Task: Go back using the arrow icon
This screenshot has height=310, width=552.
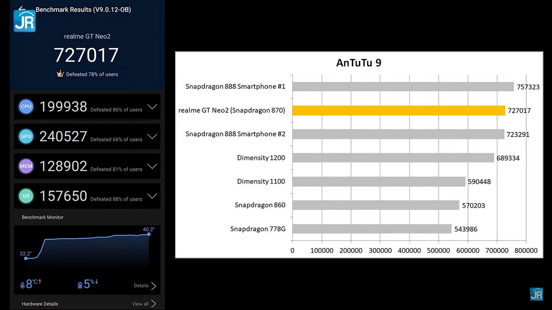Action: tap(22, 8)
